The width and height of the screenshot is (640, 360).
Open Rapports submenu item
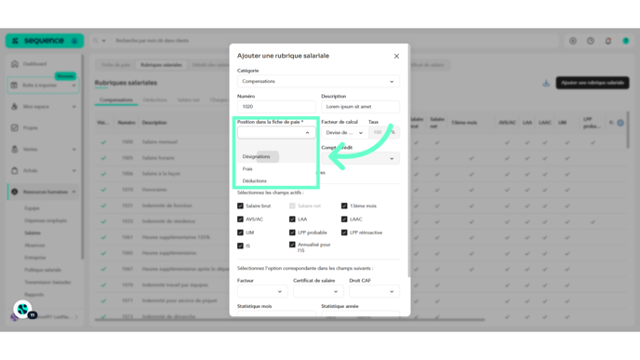pyautogui.click(x=33, y=294)
